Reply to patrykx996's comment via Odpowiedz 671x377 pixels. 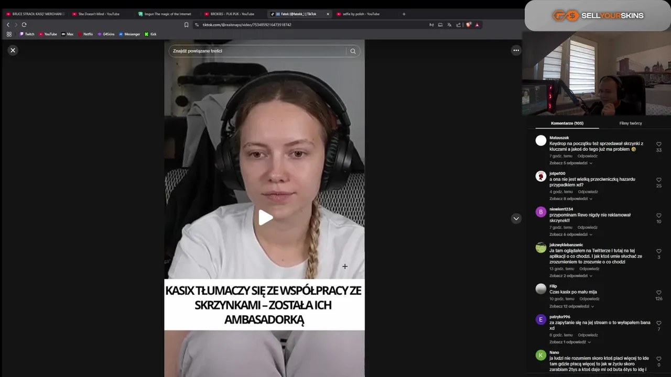click(588, 335)
